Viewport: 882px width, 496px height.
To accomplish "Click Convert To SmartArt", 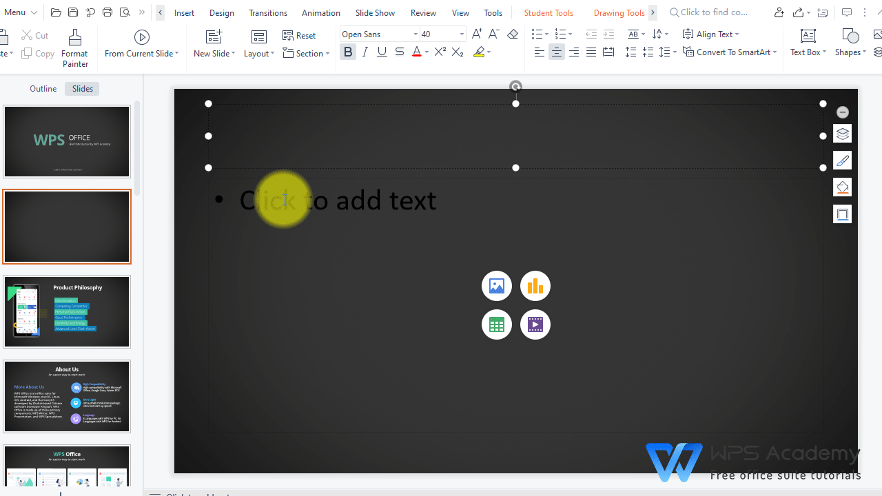I will 730,52.
